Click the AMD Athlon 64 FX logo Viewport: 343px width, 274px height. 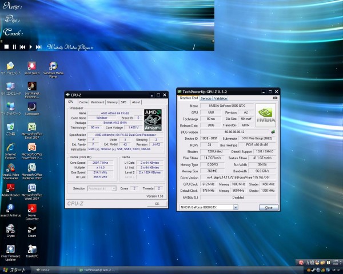point(153,120)
